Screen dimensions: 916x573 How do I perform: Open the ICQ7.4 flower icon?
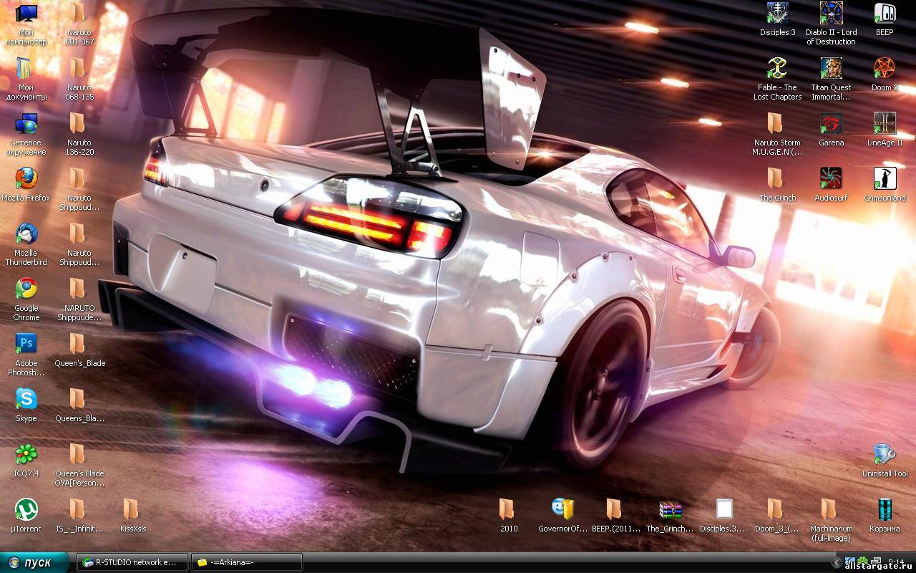26,454
